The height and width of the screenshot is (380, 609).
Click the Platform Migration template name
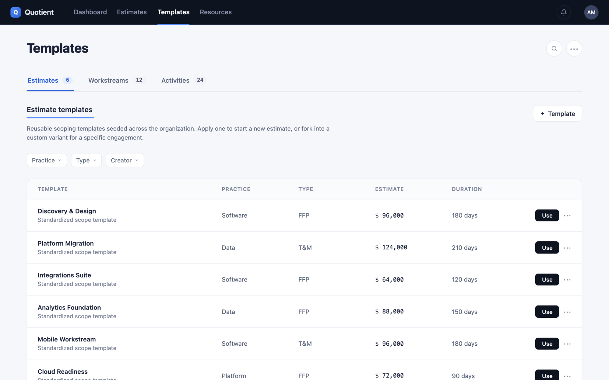[x=65, y=243]
